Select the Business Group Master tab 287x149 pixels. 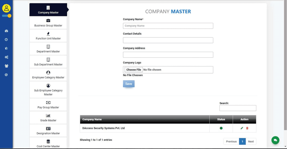48,23
